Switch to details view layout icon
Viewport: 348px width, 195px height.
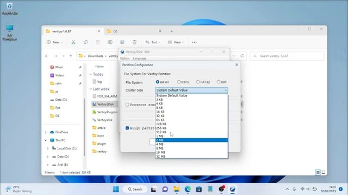point(318,172)
